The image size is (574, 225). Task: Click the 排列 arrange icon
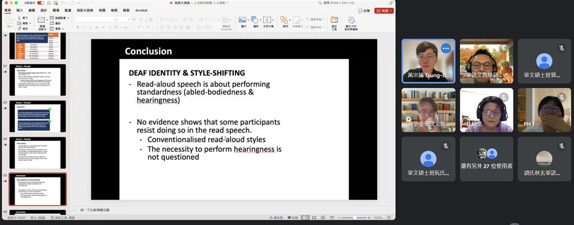[284, 20]
